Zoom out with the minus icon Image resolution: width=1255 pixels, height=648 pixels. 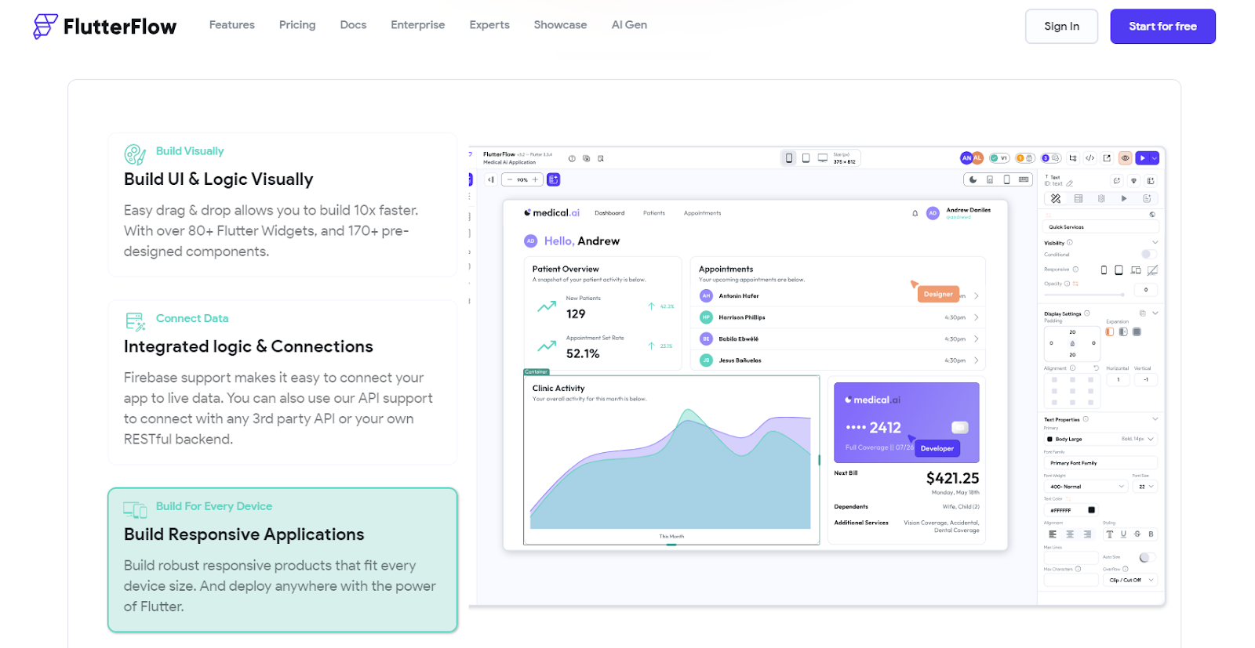(509, 179)
